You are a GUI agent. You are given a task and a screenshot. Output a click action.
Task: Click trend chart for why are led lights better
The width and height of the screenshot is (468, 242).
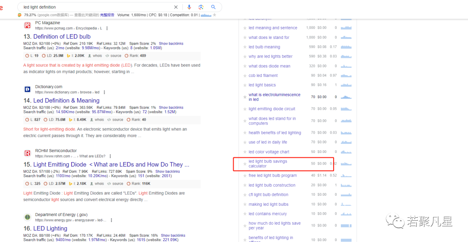click(x=346, y=56)
